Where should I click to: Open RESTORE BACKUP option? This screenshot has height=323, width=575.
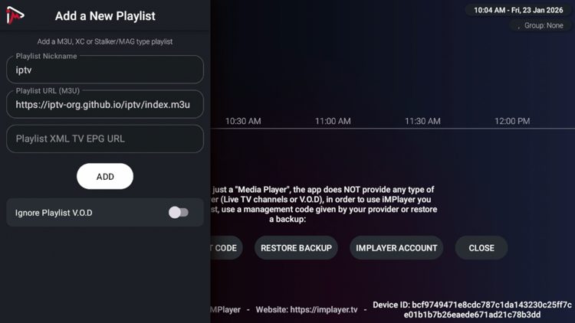pos(296,248)
